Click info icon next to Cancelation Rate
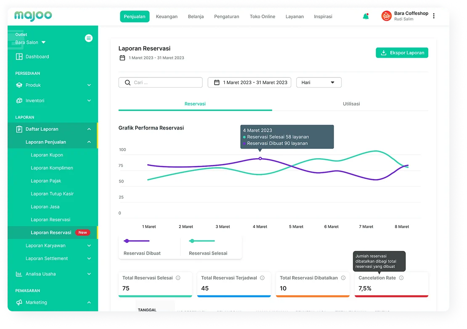The height and width of the screenshot is (329, 467). [401, 278]
